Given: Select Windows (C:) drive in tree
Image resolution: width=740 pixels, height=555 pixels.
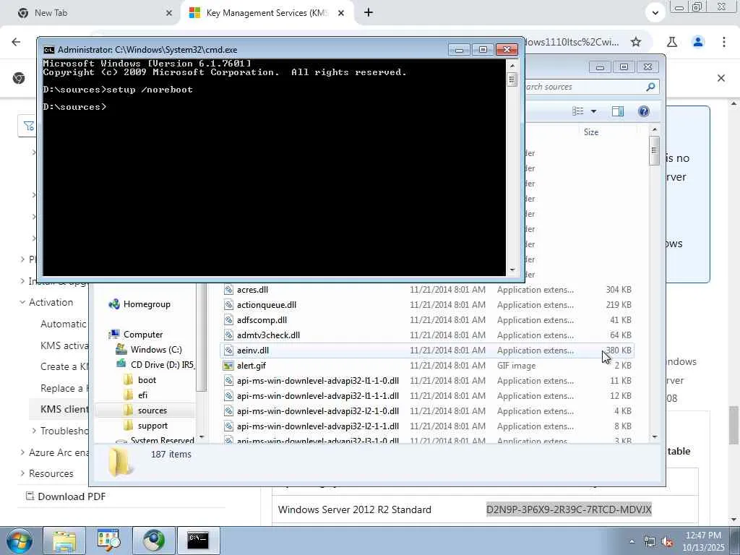Looking at the screenshot, I should pyautogui.click(x=156, y=350).
